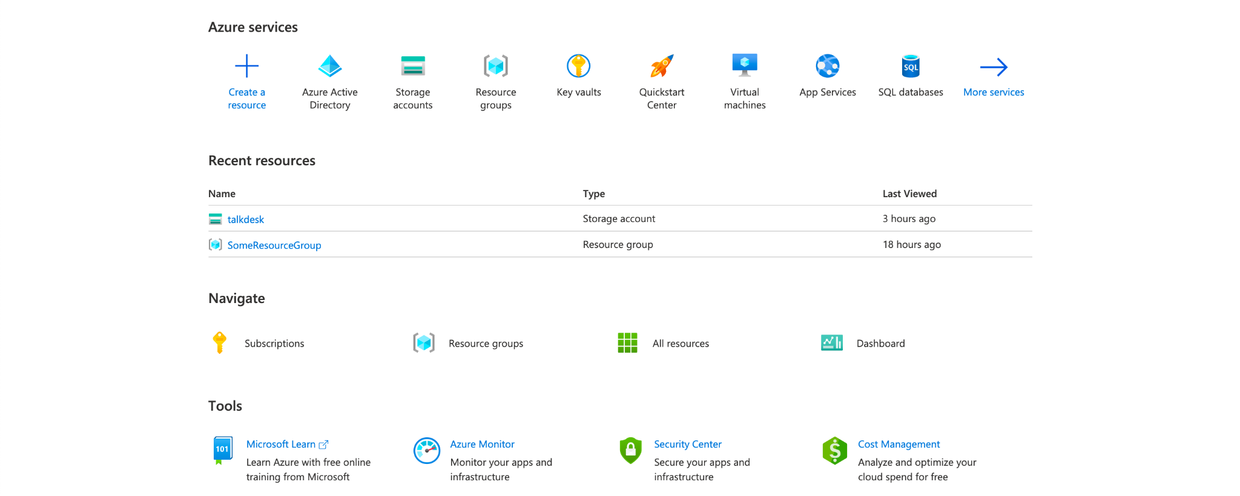Click the "18 hours ago" cell
The width and height of the screenshot is (1240, 496).
pos(912,244)
